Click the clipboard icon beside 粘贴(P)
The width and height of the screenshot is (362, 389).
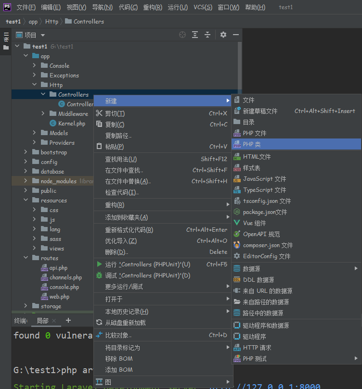99,146
